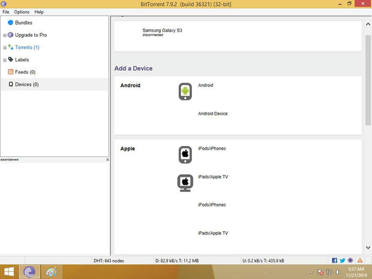Click the scrollbar down arrow
The width and height of the screenshot is (372, 279).
368,247
